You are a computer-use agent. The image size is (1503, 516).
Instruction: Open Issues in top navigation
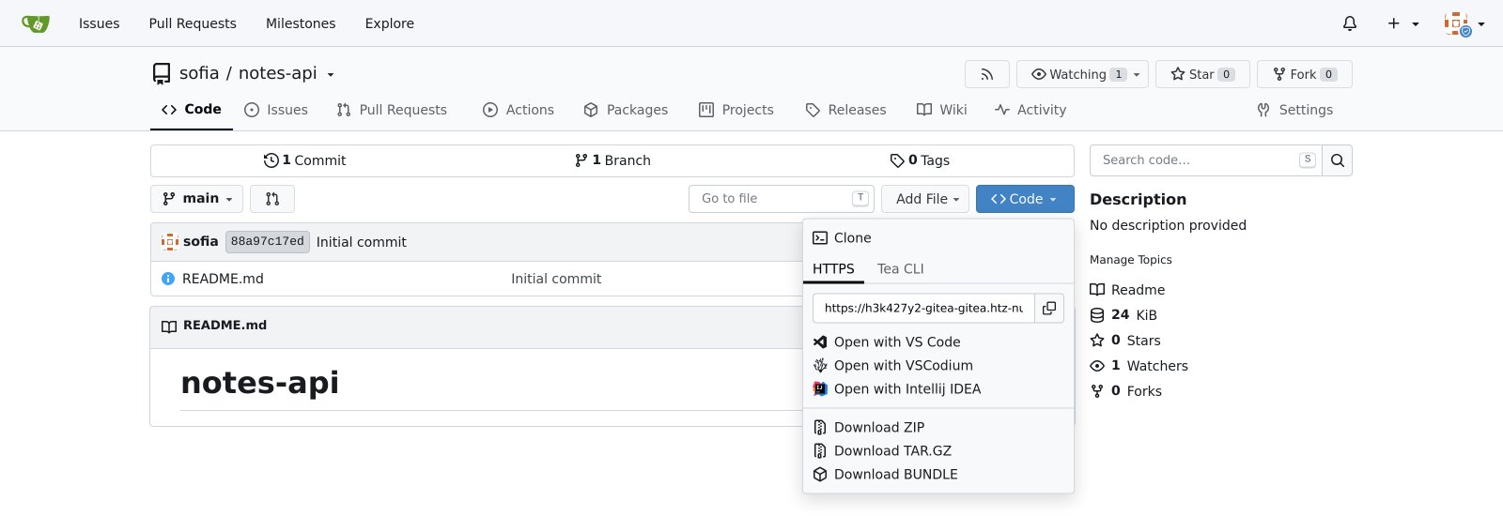tap(100, 23)
